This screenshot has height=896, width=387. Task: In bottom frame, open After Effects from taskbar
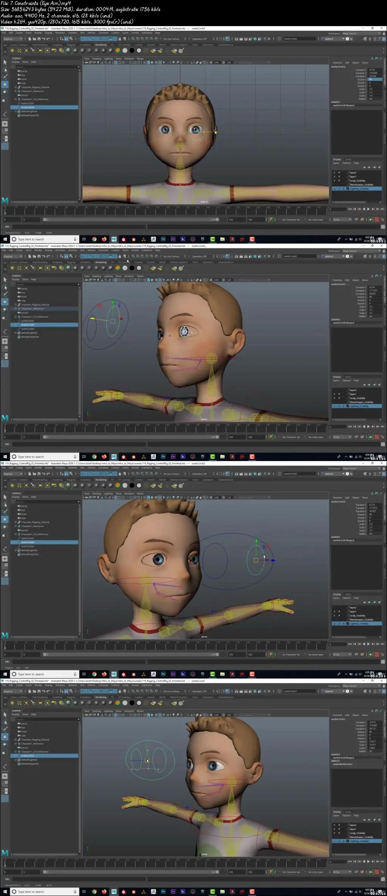(x=173, y=891)
